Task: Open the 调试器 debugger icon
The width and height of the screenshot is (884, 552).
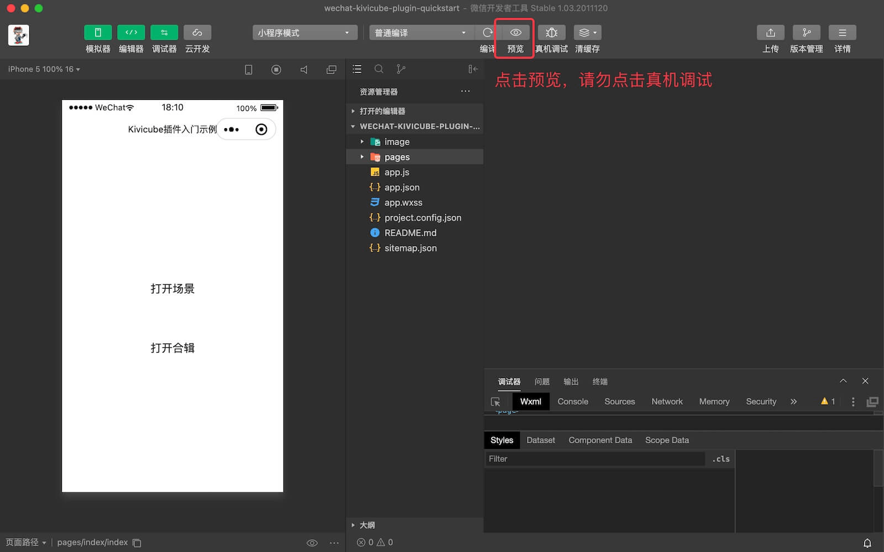Action: tap(164, 32)
